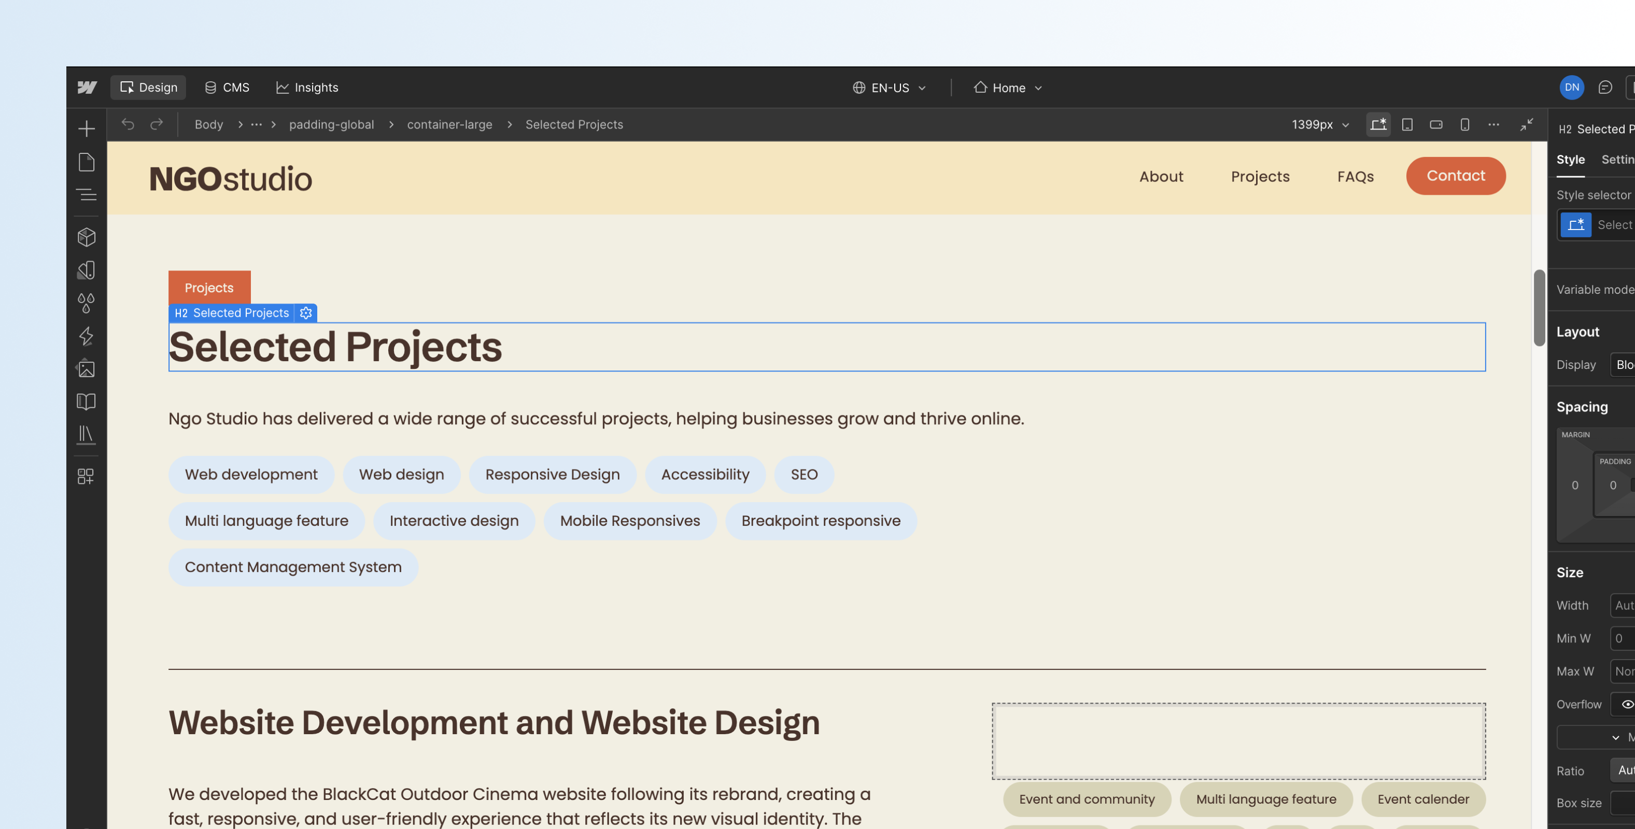Open the open-book icon panel
This screenshot has height=829, width=1635.
87,402
